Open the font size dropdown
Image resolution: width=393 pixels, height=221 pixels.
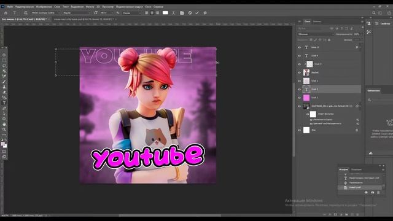tap(106, 13)
